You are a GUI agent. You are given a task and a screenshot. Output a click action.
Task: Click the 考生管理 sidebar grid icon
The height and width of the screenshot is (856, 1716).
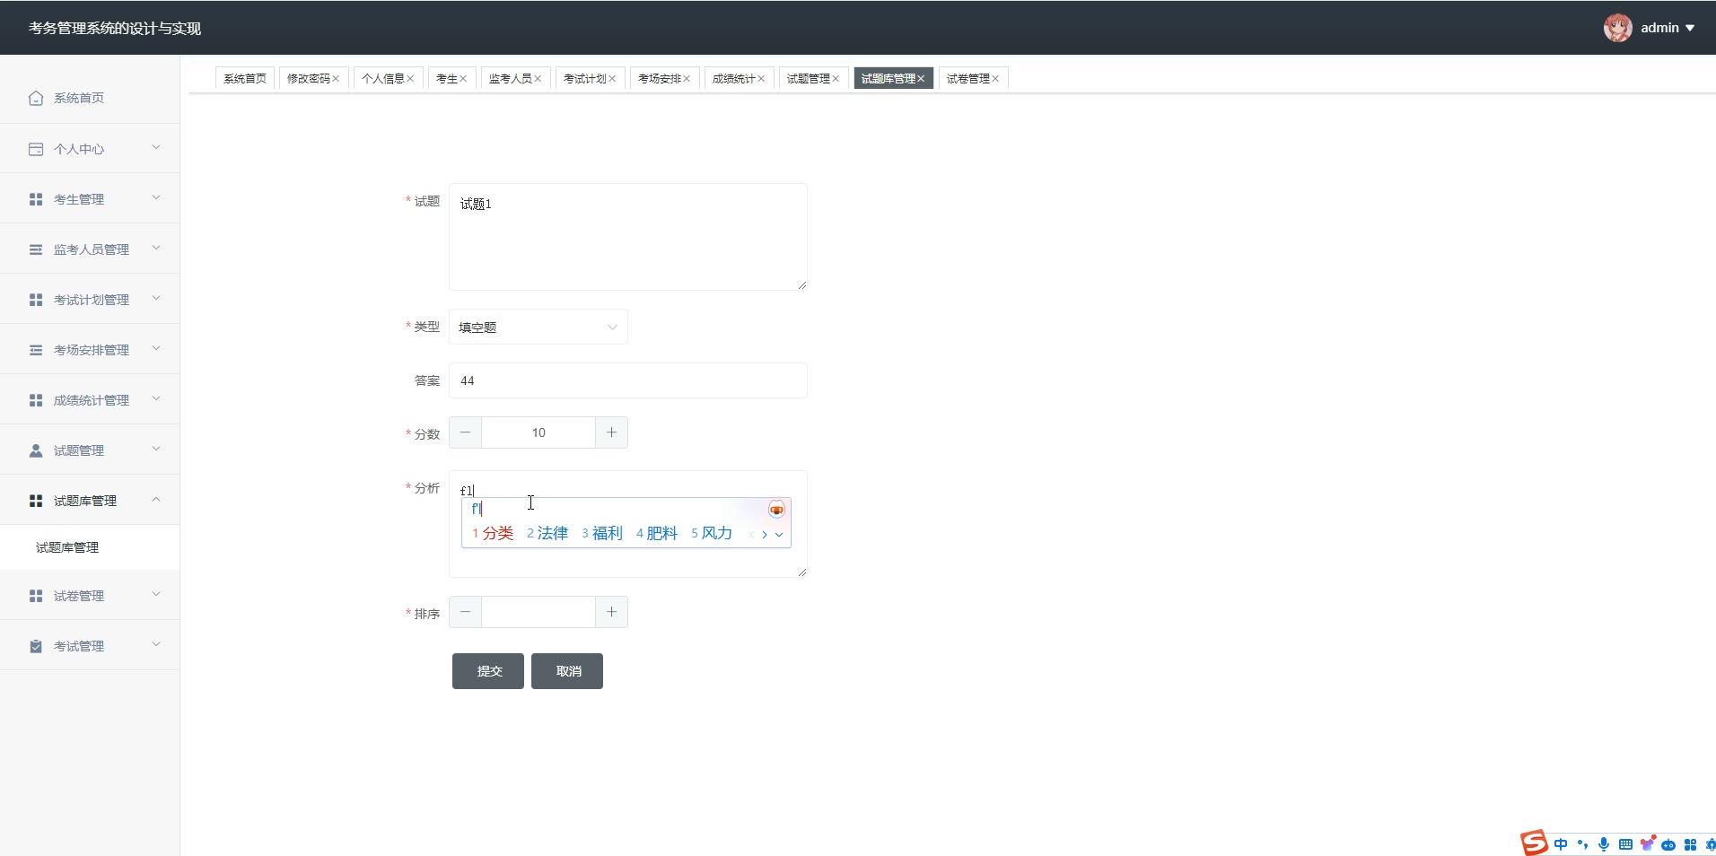coord(36,199)
